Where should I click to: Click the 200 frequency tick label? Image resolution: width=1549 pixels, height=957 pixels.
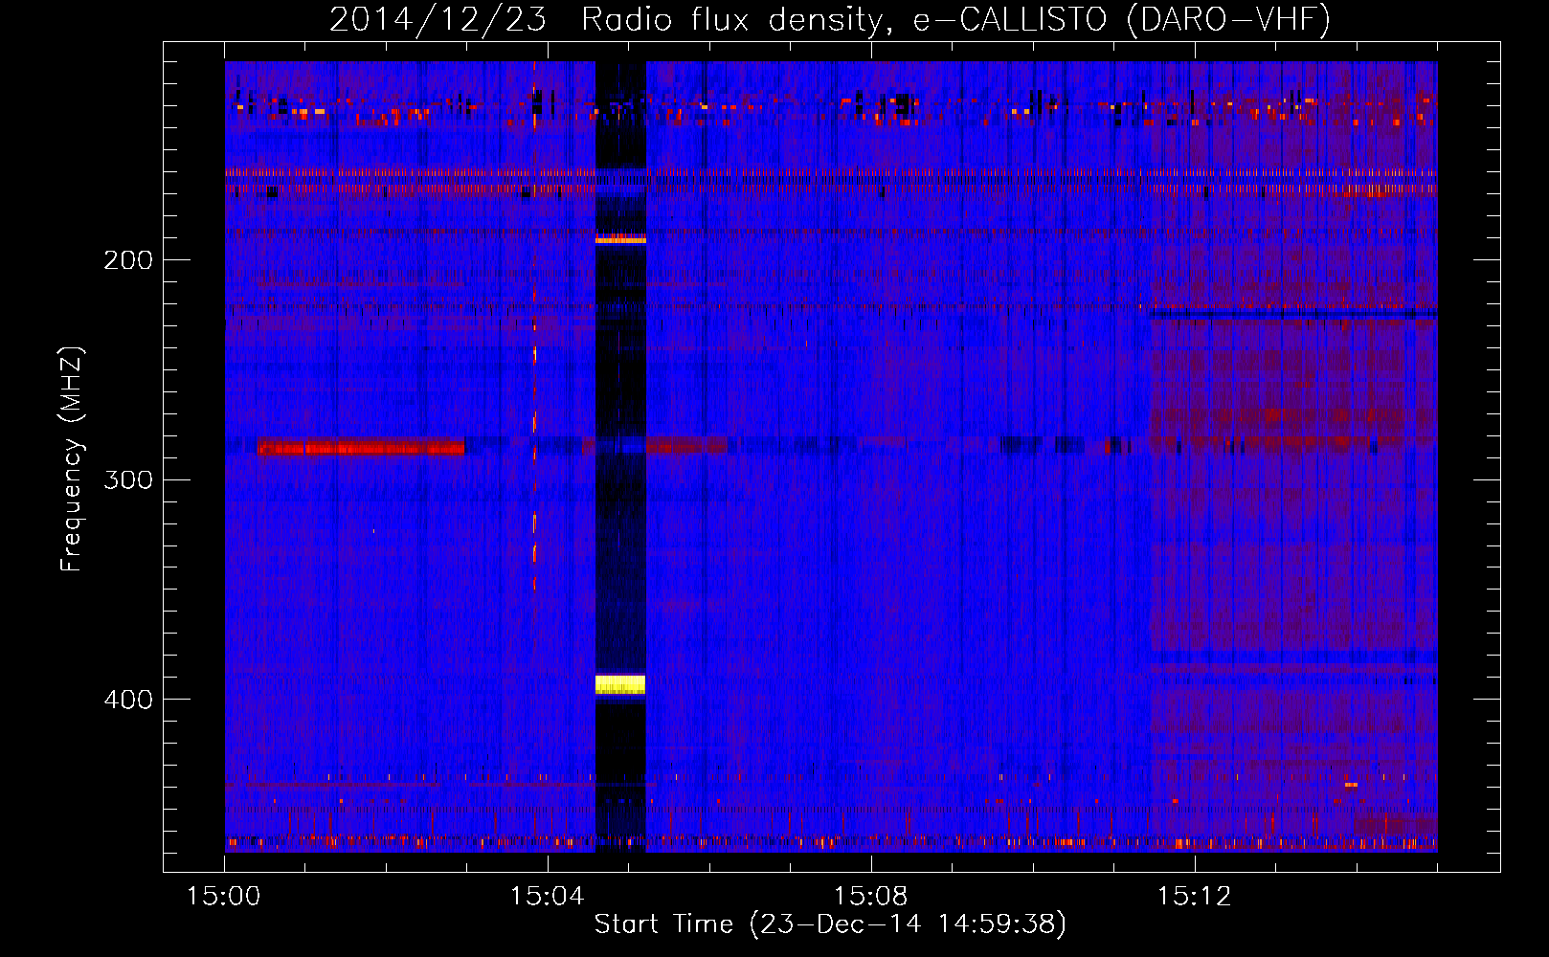pos(128,260)
